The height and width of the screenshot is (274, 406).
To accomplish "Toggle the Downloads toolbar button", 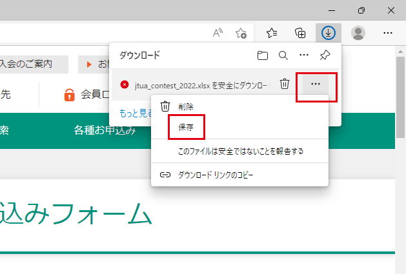I will pyautogui.click(x=329, y=33).
